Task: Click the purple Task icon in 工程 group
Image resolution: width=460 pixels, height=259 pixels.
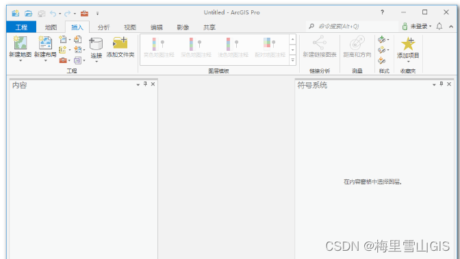Action: (x=77, y=60)
